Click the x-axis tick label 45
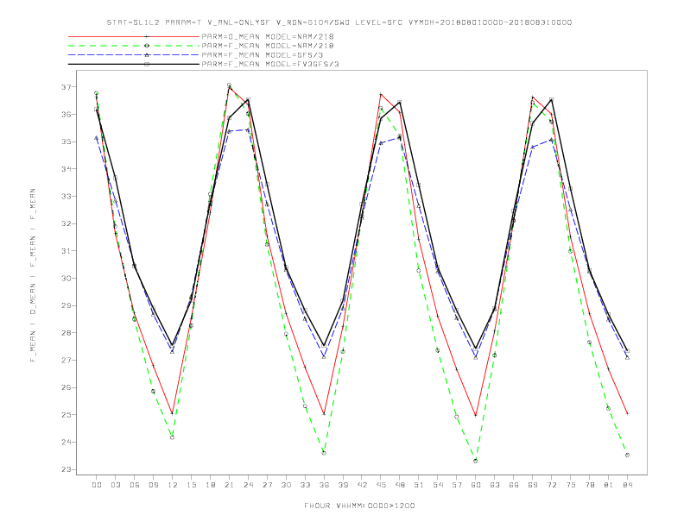 coord(381,485)
